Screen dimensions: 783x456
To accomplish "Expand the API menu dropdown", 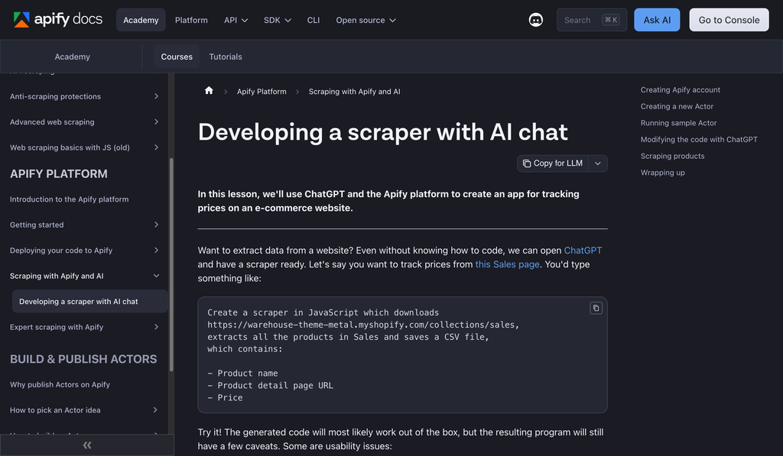I will (x=236, y=20).
